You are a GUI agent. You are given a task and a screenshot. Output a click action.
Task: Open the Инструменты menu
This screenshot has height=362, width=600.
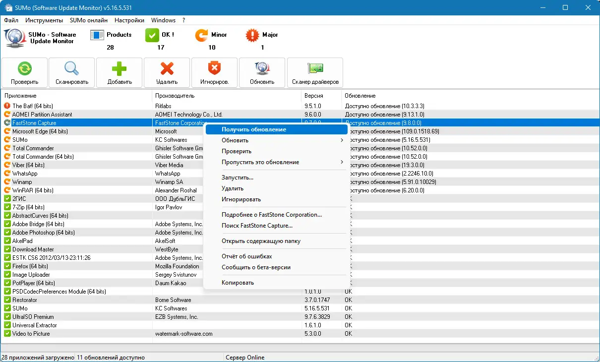click(44, 20)
